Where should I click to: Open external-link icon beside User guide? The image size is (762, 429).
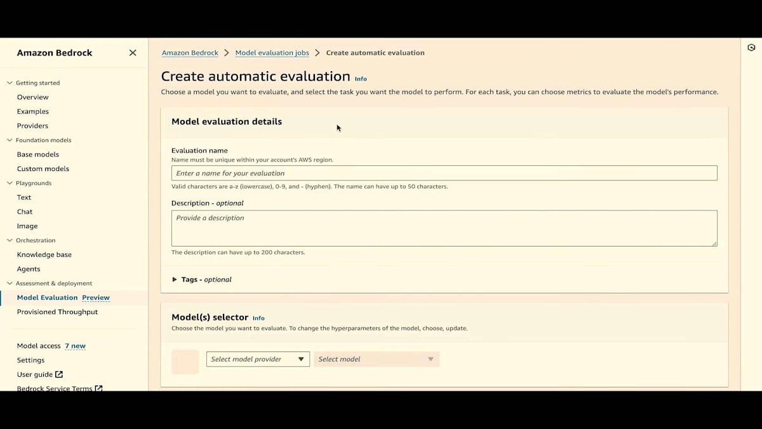pyautogui.click(x=59, y=374)
